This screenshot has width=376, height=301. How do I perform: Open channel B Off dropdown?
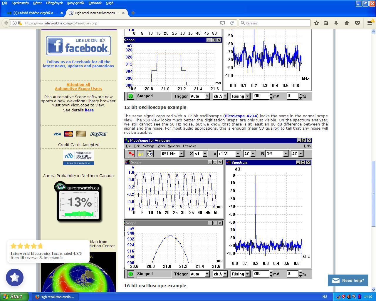coord(286,154)
